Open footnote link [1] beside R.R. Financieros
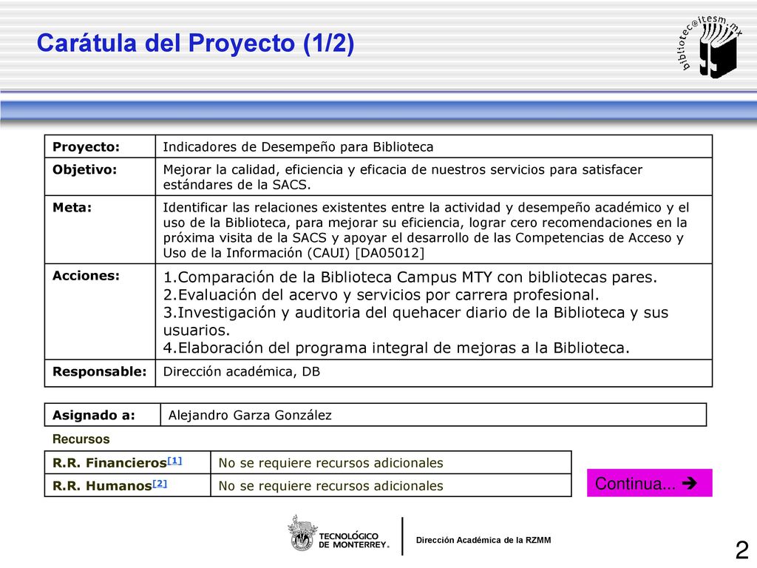This screenshot has width=757, height=568. tap(174, 460)
